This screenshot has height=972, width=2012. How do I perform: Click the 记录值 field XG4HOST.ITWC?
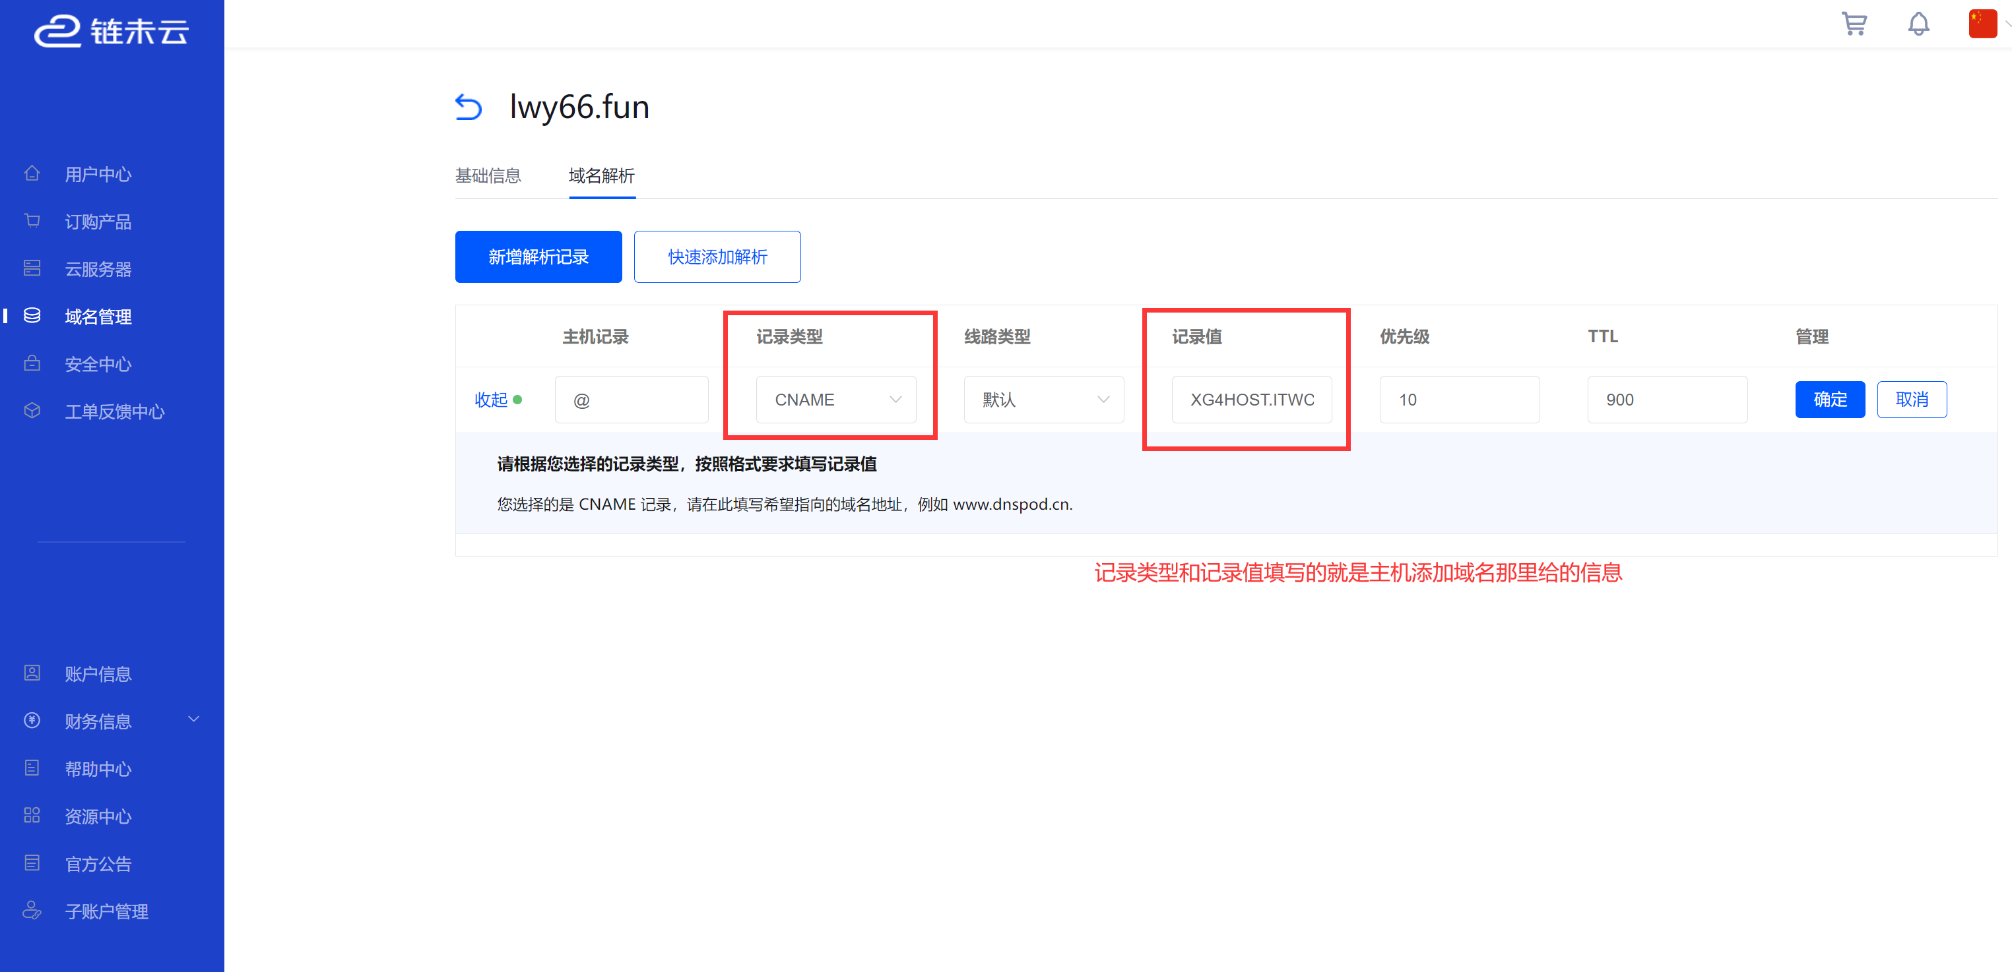[1251, 400]
